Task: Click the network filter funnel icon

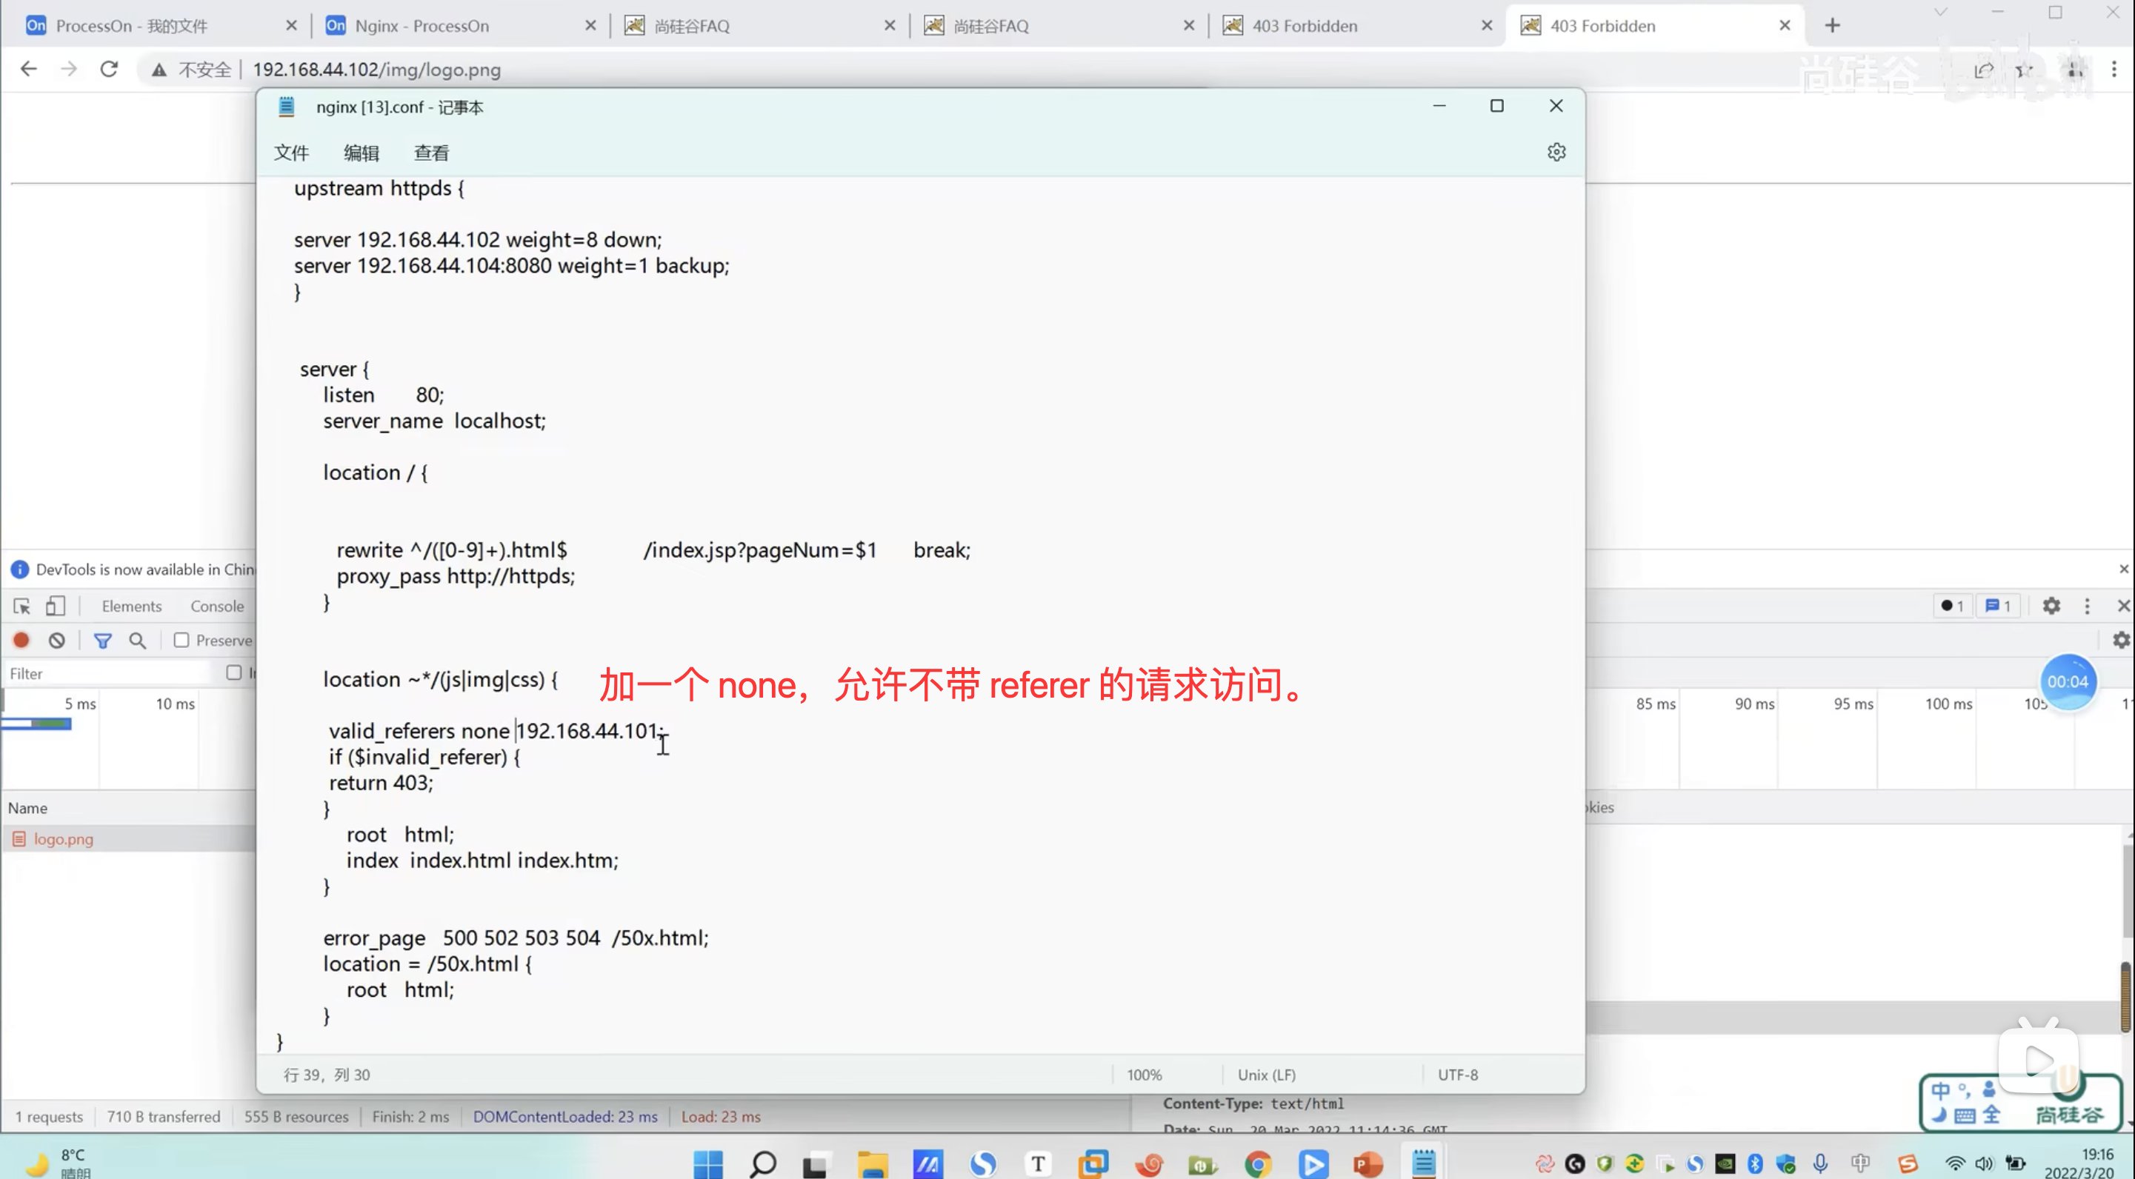Action: click(x=103, y=641)
